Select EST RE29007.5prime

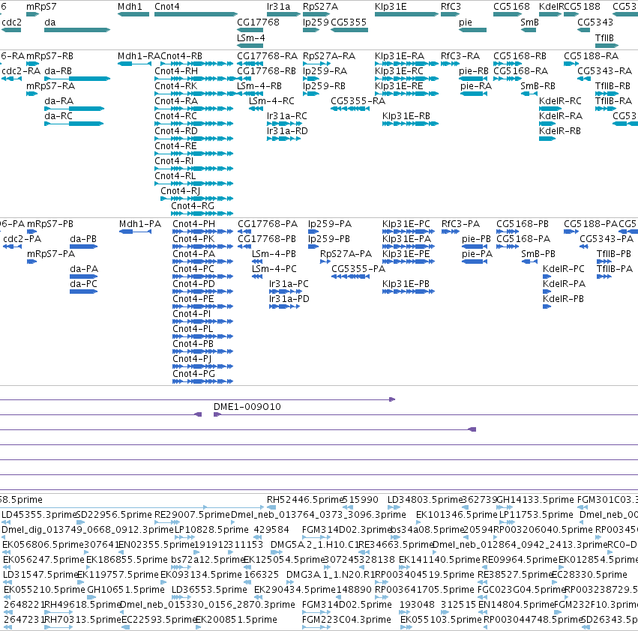[193, 515]
